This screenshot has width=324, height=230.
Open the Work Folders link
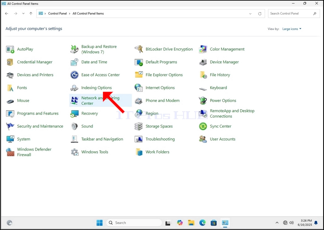(157, 152)
